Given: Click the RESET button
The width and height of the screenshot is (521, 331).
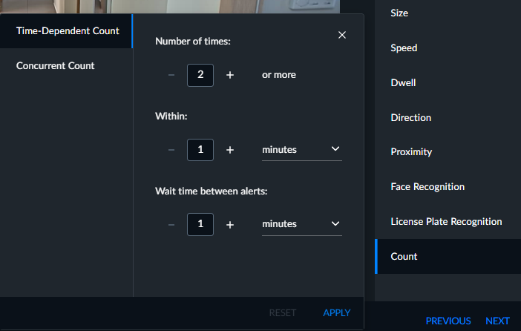Looking at the screenshot, I should [x=283, y=312].
